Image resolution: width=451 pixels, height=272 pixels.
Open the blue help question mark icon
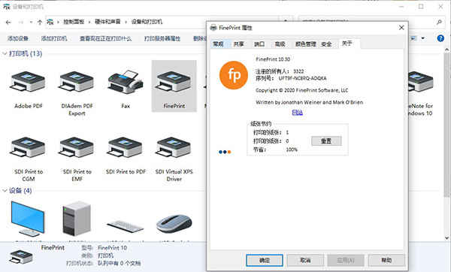click(440, 38)
